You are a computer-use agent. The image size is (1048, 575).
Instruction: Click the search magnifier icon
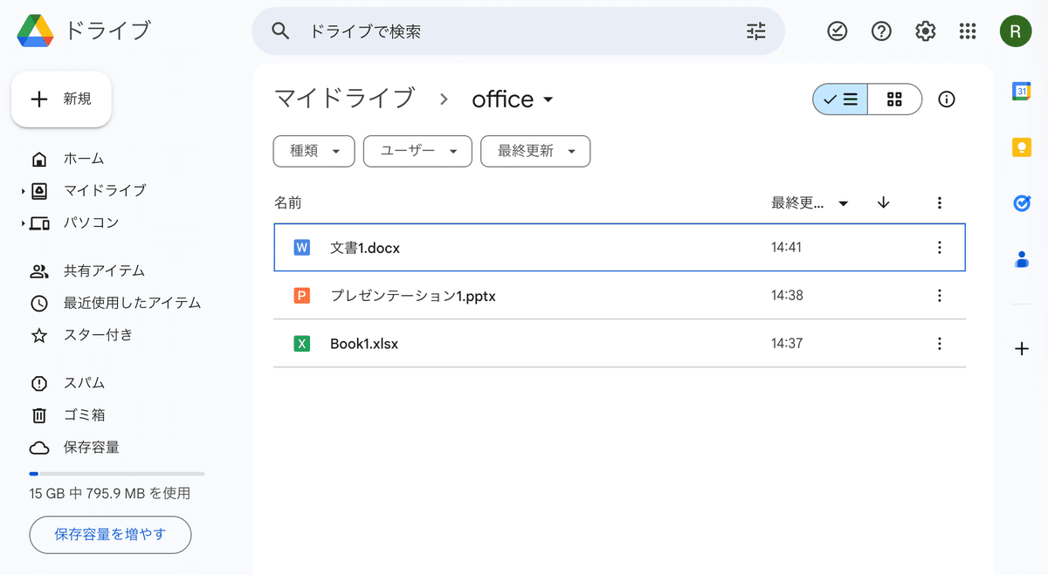coord(280,31)
